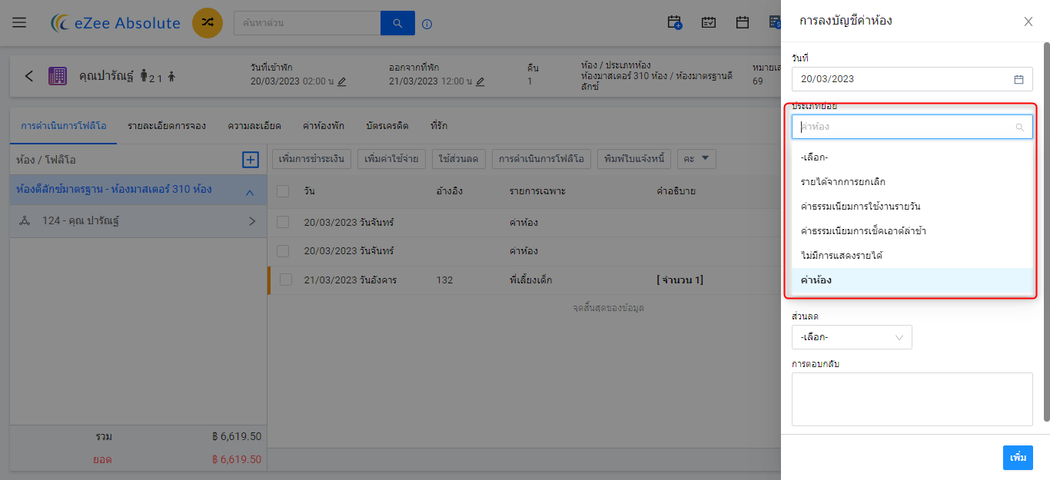Tick the checkbox for 21/03/2023 วันอังคาร row
This screenshot has height=480, width=1050.
(x=286, y=280)
